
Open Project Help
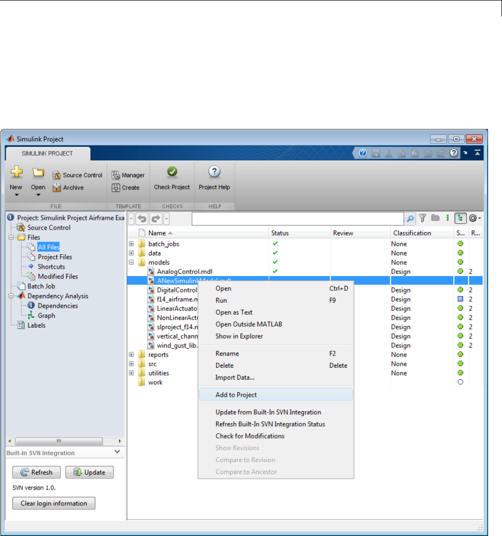click(215, 178)
